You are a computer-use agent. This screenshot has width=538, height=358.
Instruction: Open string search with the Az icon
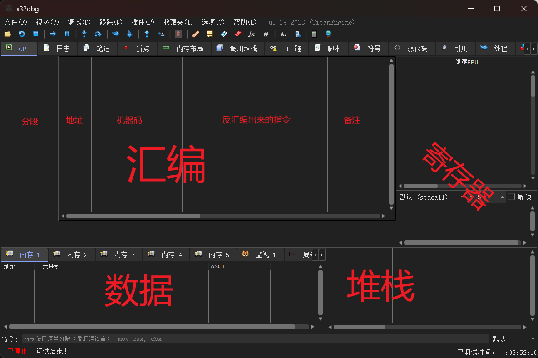point(283,34)
